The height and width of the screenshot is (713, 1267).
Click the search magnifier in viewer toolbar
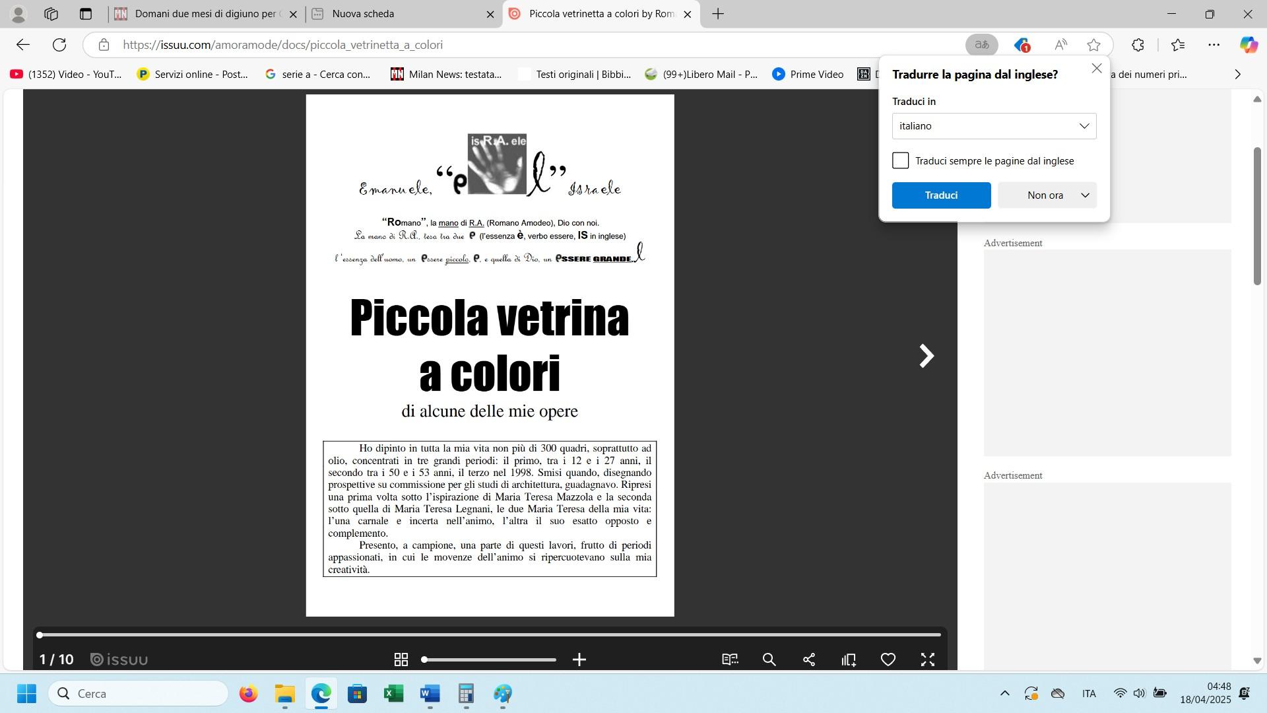click(x=769, y=660)
